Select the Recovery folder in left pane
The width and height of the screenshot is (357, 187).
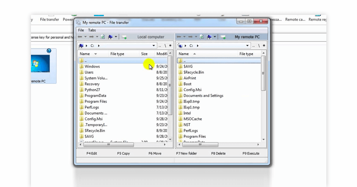[x=92, y=84]
